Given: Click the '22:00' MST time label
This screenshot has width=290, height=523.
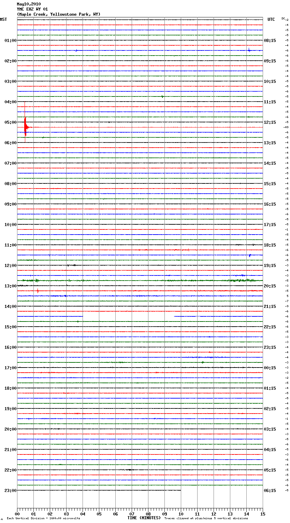Looking at the screenshot, I should (11, 470).
